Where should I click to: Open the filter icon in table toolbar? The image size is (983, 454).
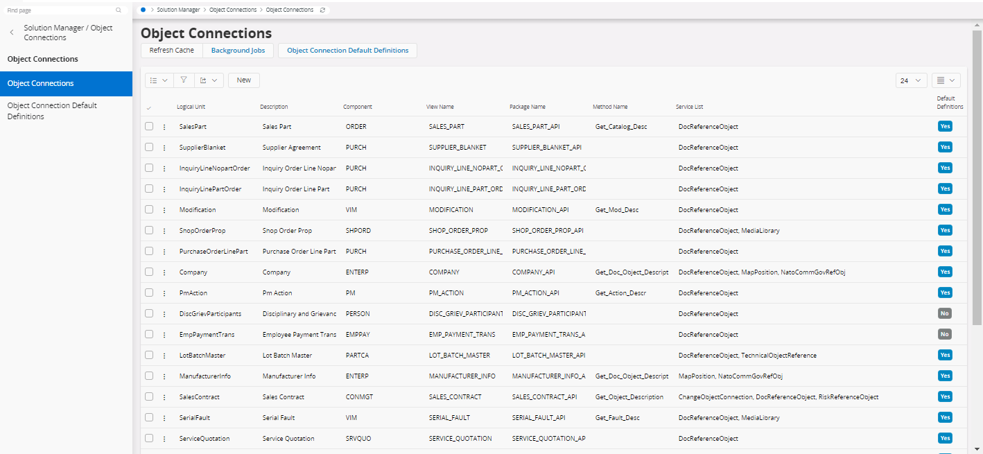(x=184, y=80)
